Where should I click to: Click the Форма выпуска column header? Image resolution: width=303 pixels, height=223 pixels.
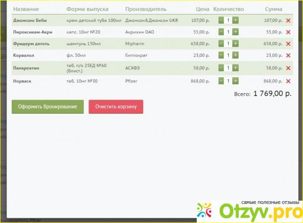87,9
